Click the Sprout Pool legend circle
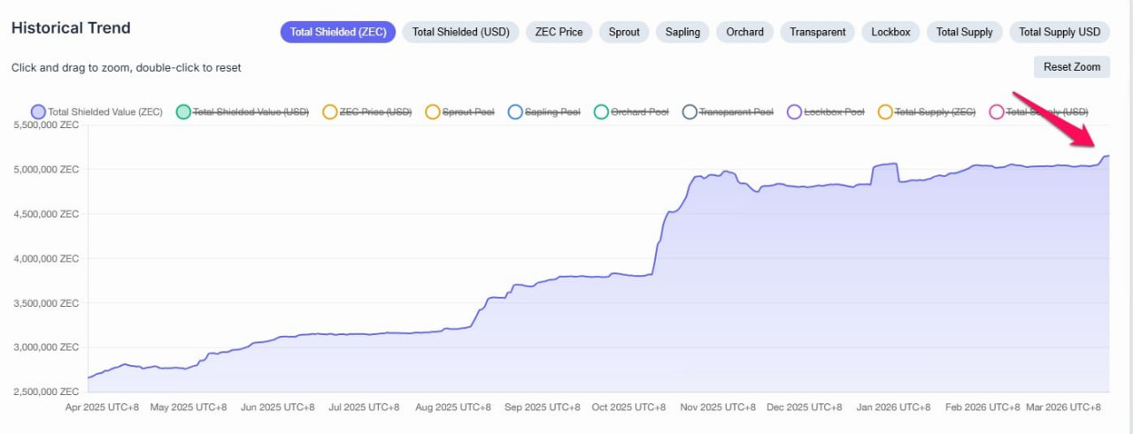 click(433, 112)
